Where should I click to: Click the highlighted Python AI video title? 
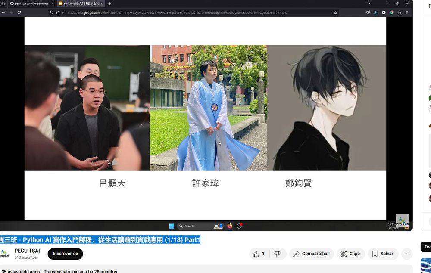(x=100, y=240)
